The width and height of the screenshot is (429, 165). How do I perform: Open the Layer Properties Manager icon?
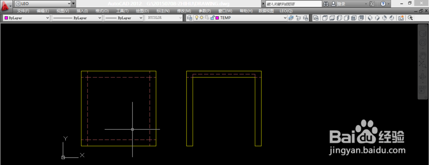pyautogui.click(x=189, y=18)
